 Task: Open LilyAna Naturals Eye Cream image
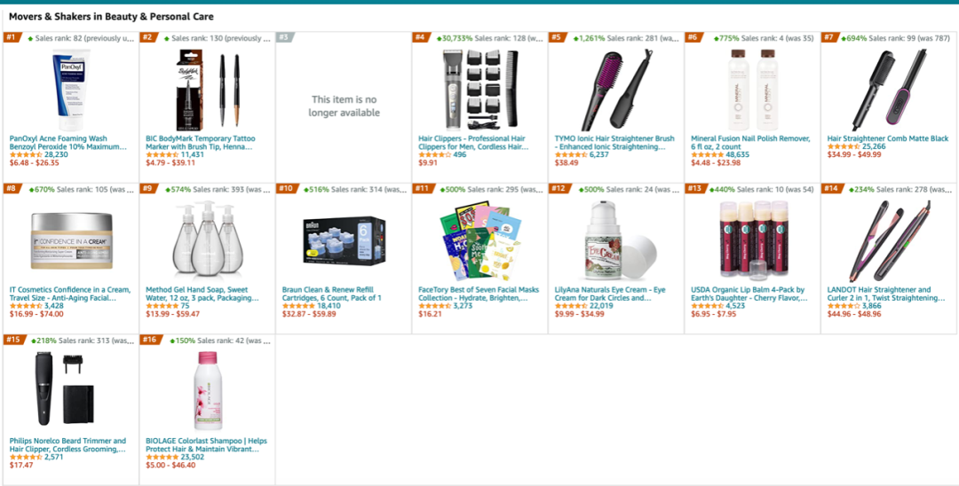[616, 239]
